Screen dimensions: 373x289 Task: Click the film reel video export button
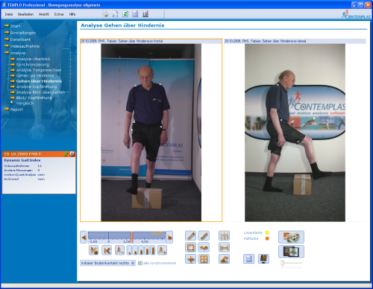tap(291, 237)
